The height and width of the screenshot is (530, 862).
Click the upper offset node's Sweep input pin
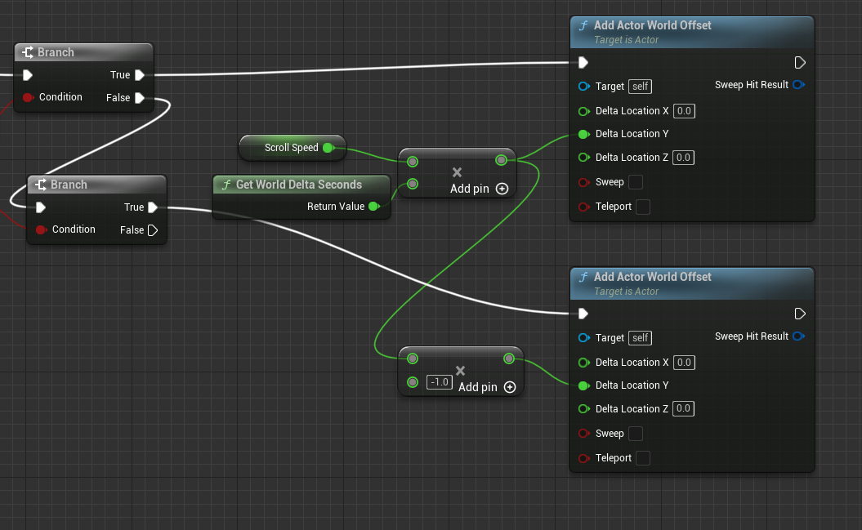click(x=584, y=182)
